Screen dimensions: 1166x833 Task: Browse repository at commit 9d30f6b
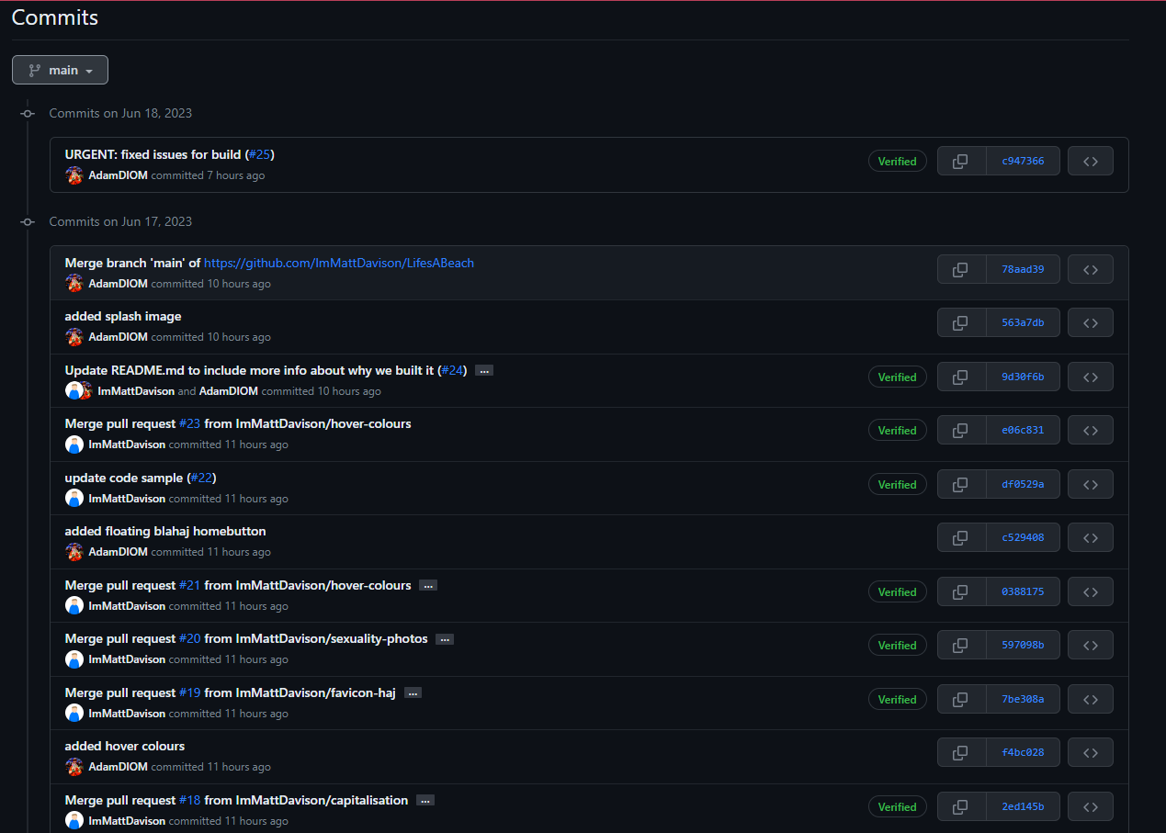[x=1091, y=377]
